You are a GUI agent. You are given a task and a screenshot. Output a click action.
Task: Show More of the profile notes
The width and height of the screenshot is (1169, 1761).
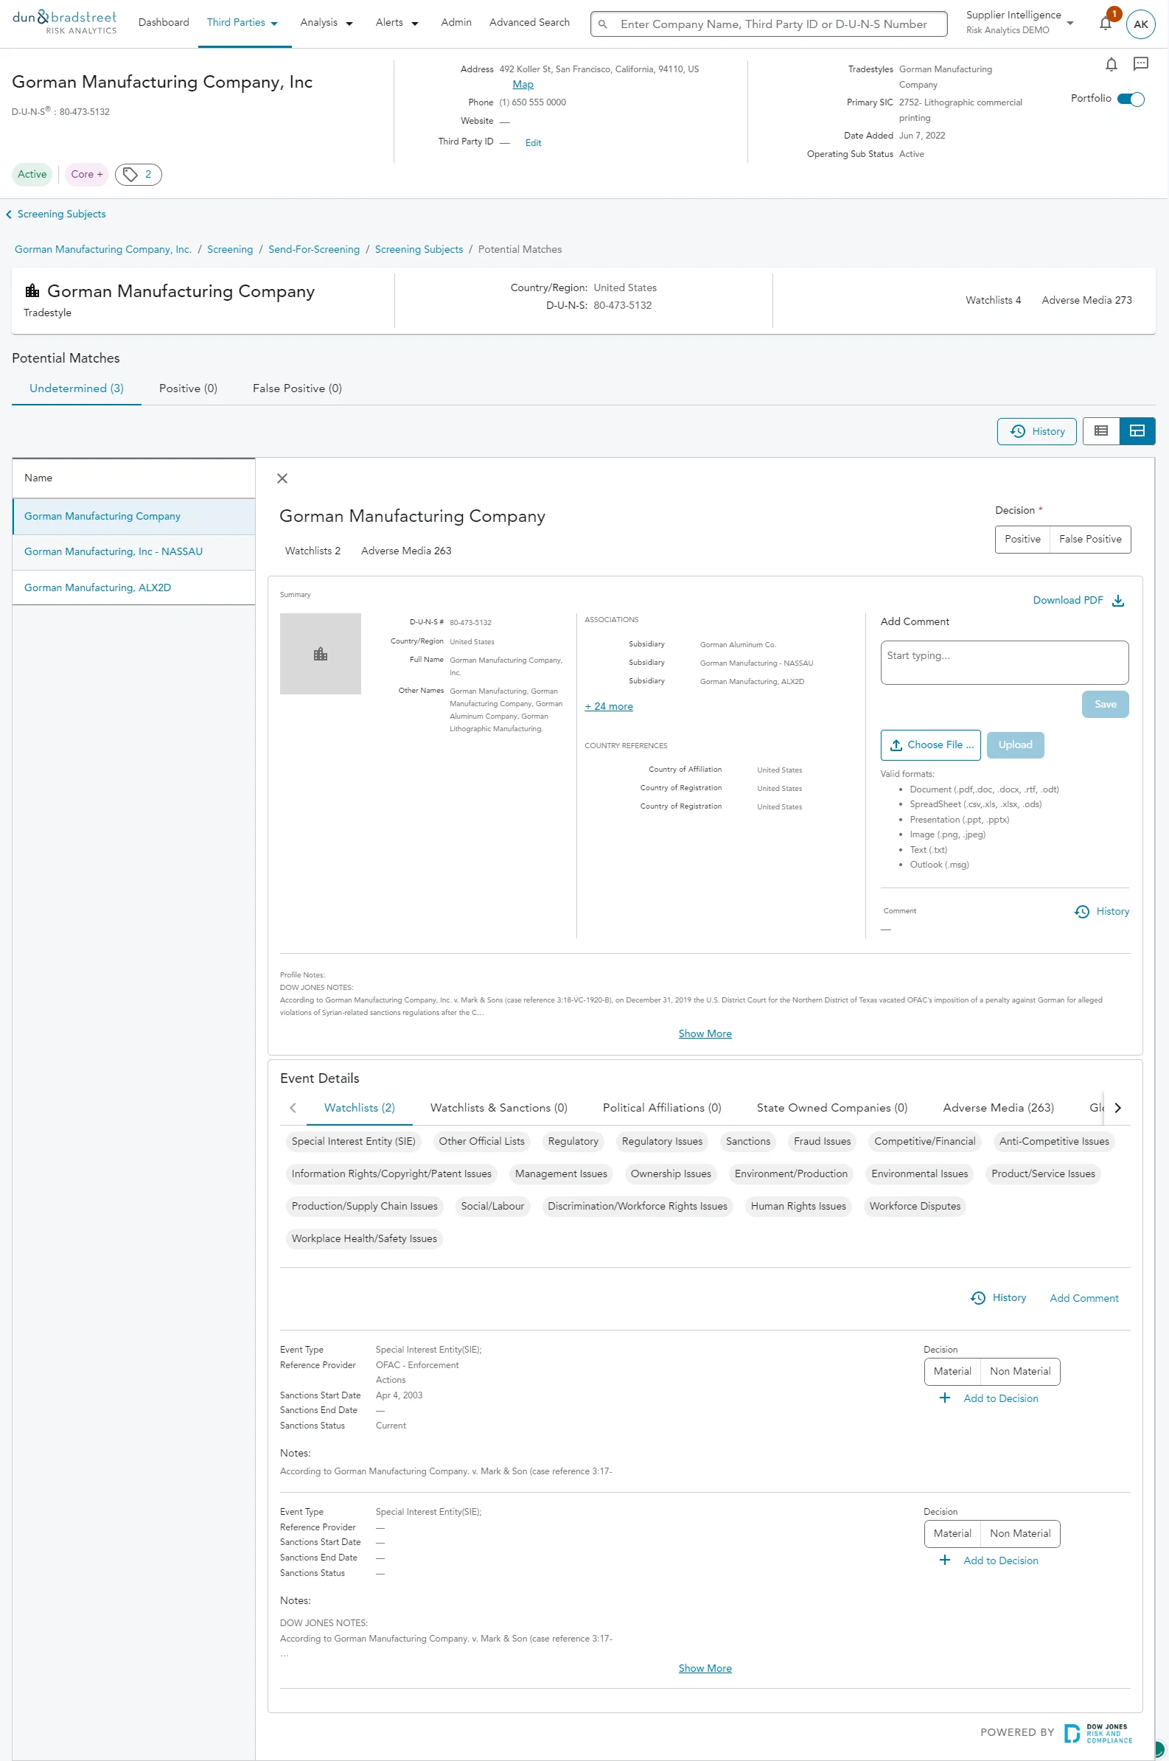(705, 1033)
